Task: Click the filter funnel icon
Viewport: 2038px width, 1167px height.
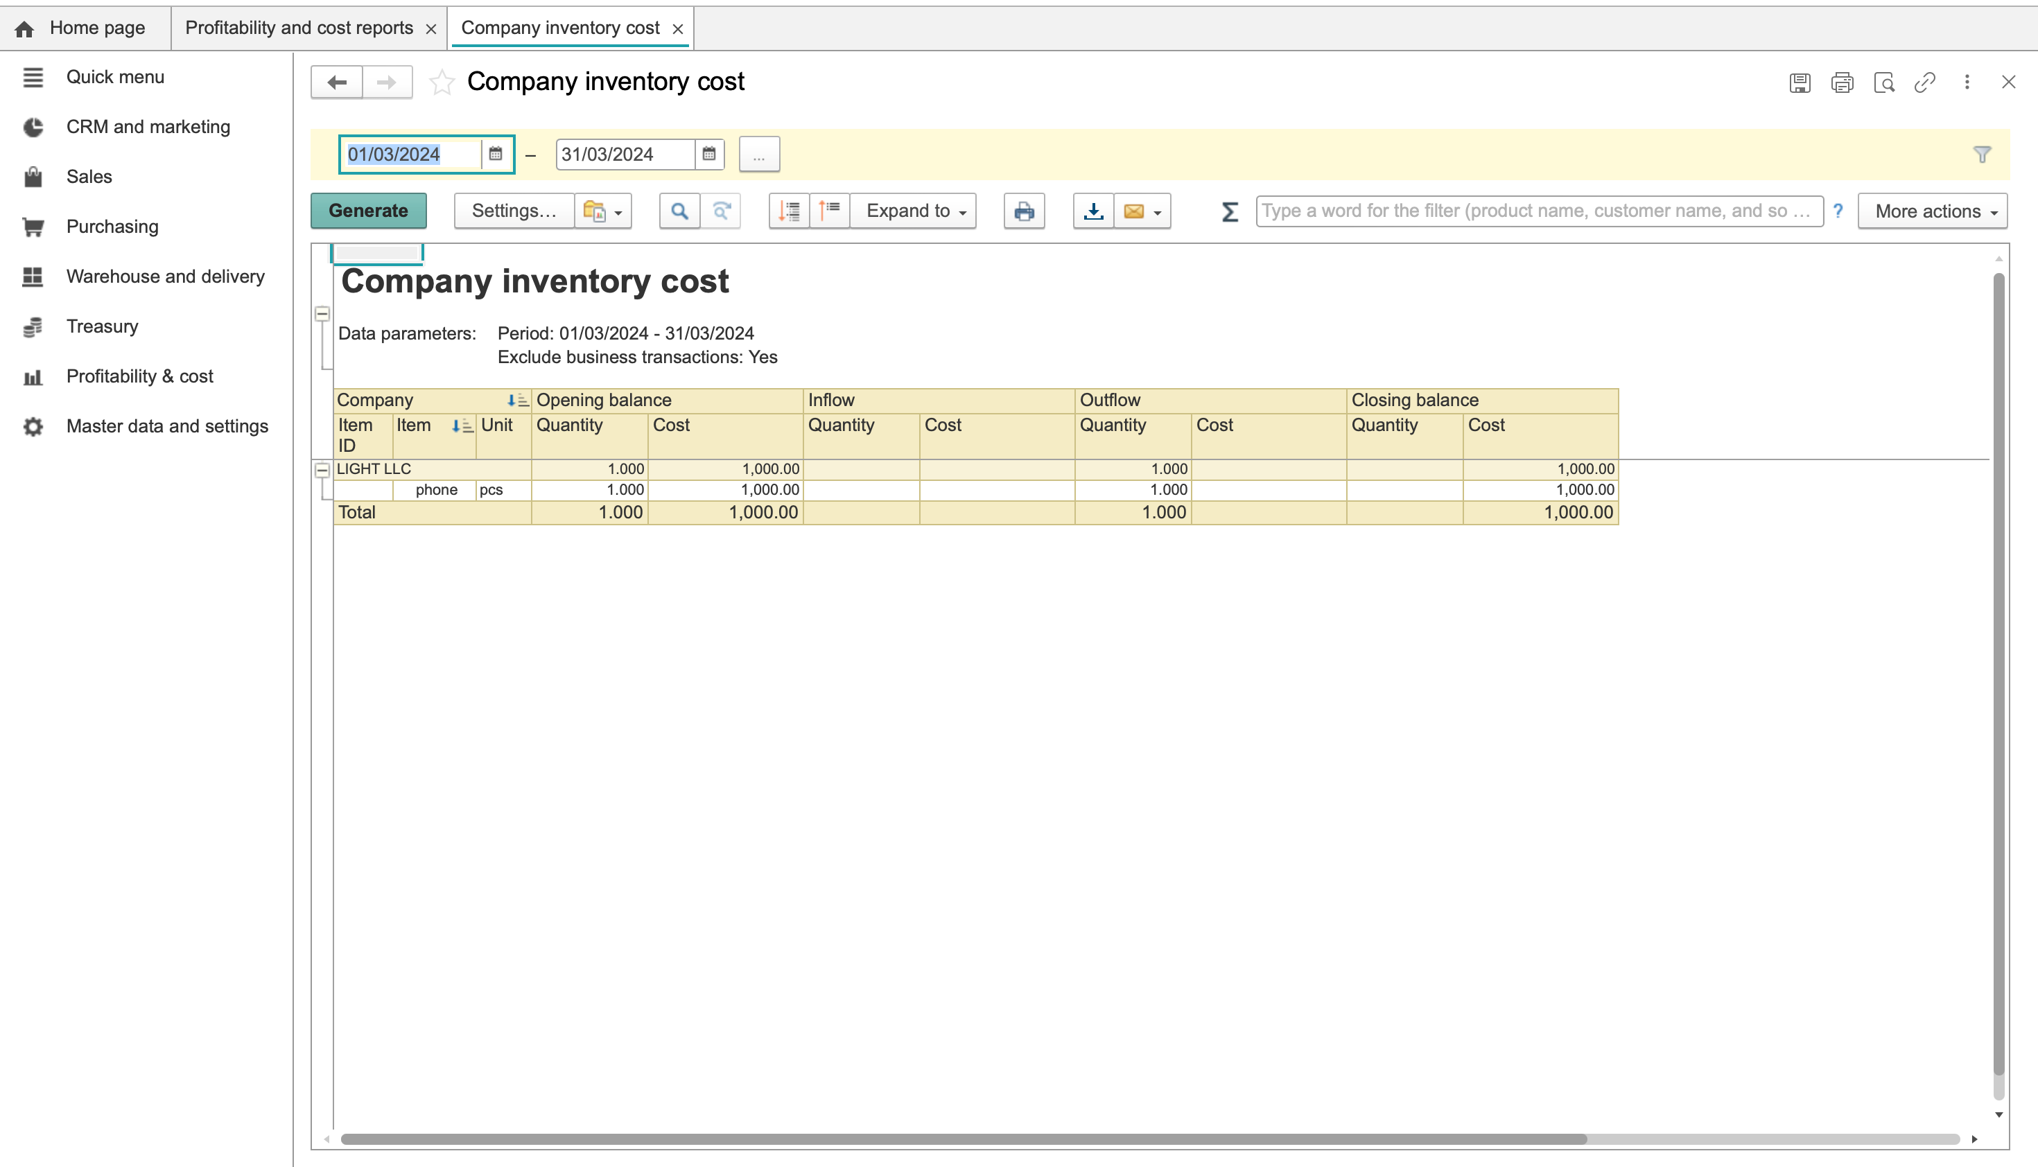Action: pyautogui.click(x=1982, y=154)
